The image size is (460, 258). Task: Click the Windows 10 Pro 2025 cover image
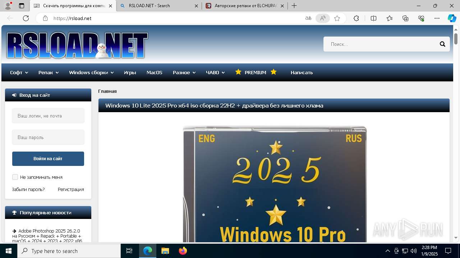point(275,184)
